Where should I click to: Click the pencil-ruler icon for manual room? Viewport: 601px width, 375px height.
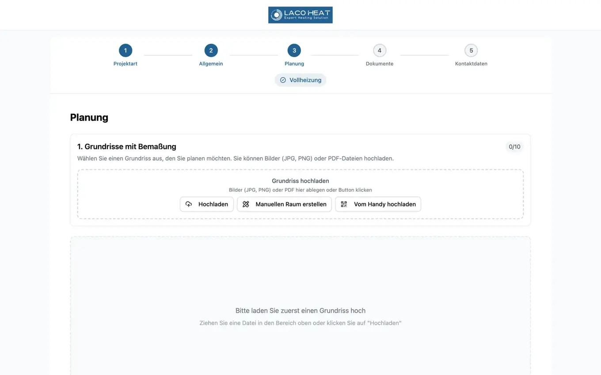pyautogui.click(x=246, y=204)
